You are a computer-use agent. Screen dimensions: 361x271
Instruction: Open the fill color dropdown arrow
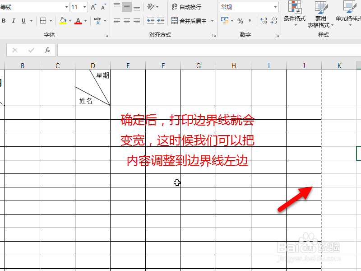click(x=70, y=21)
